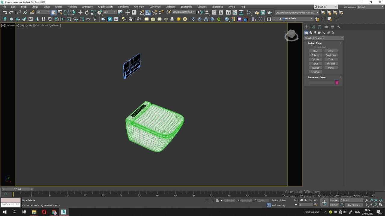385x216 pixels.
Task: Open the Rendering menu
Action: tap(123, 7)
